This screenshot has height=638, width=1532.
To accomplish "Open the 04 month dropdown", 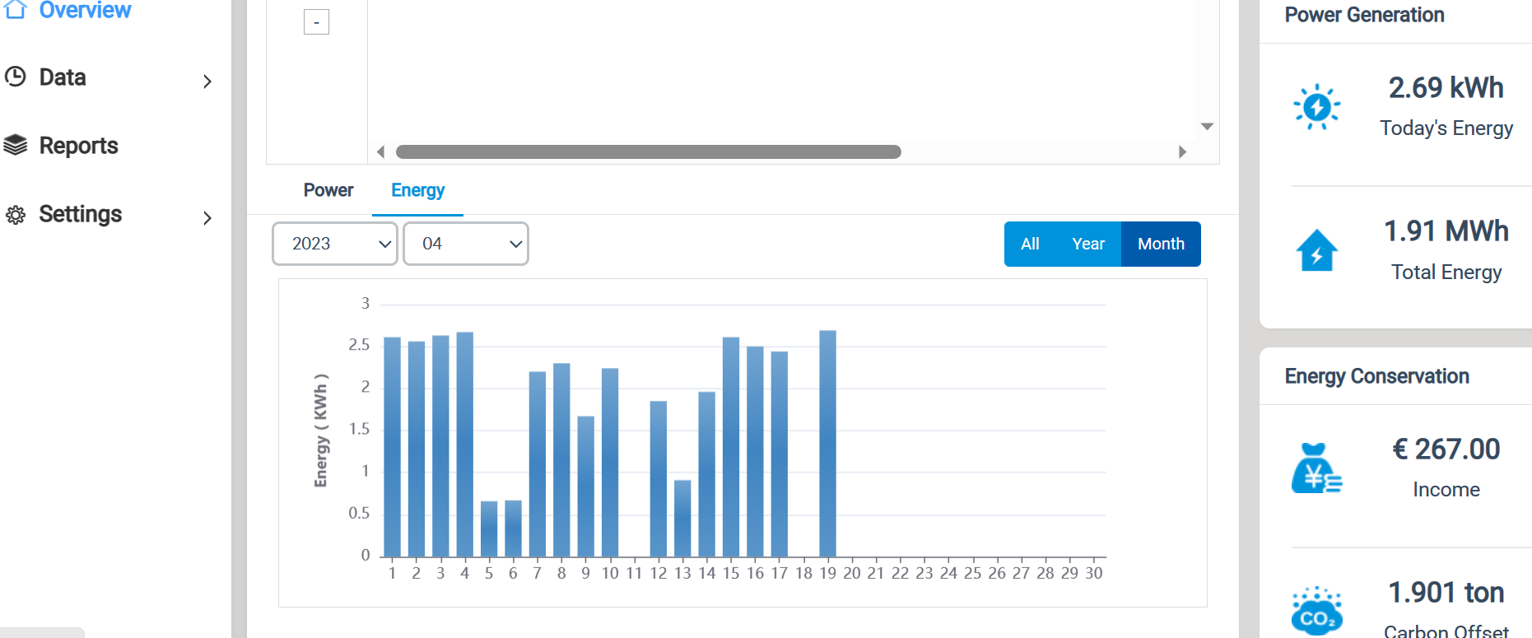I will (x=466, y=244).
